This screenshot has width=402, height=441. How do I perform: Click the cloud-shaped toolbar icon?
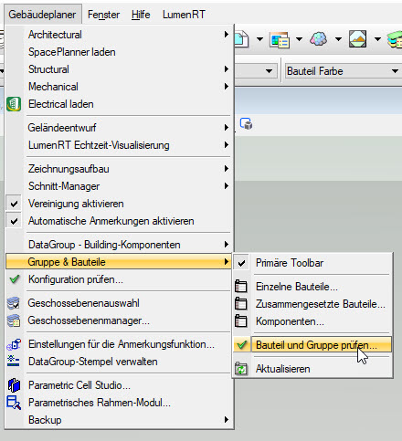point(319,39)
